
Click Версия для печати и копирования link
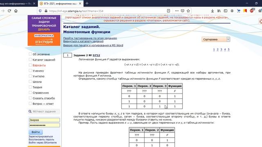click(93, 45)
